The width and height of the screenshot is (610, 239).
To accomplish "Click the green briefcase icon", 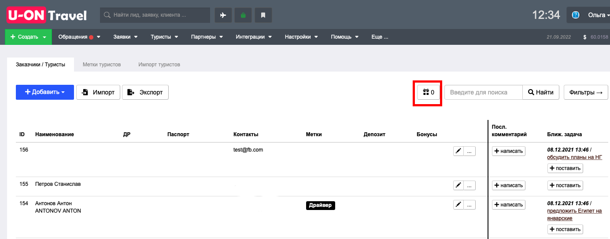I will pyautogui.click(x=243, y=15).
